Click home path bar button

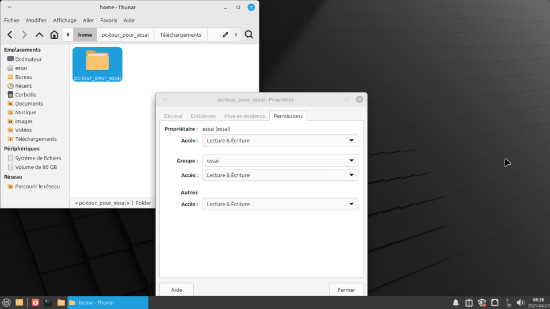(85, 34)
